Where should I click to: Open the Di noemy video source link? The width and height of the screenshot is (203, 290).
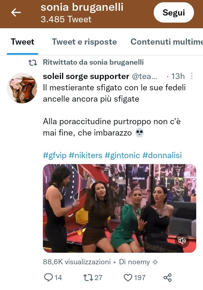(138, 262)
